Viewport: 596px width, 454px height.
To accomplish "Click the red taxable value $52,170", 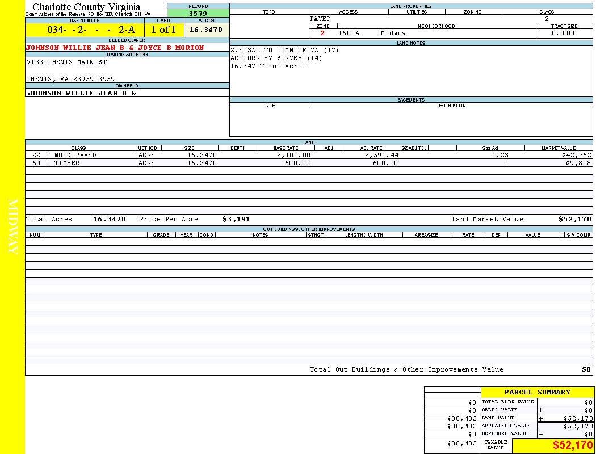I will click(x=573, y=445).
